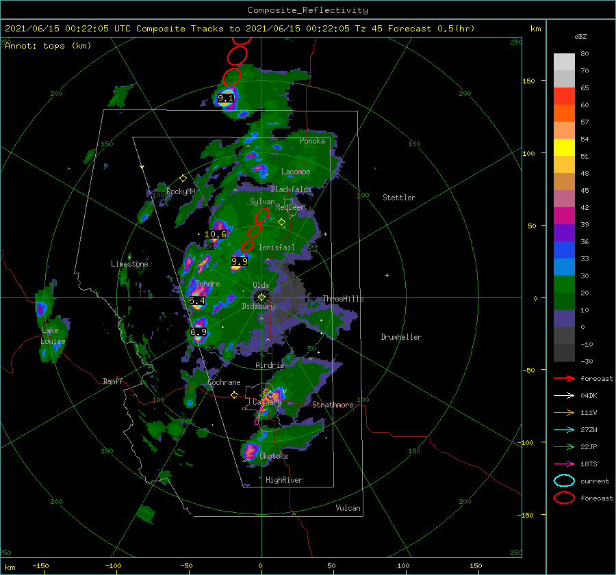The width and height of the screenshot is (616, 575).
Task: Pick the light gray swatch between 80 and 70 dBZ
Action: pyautogui.click(x=564, y=62)
